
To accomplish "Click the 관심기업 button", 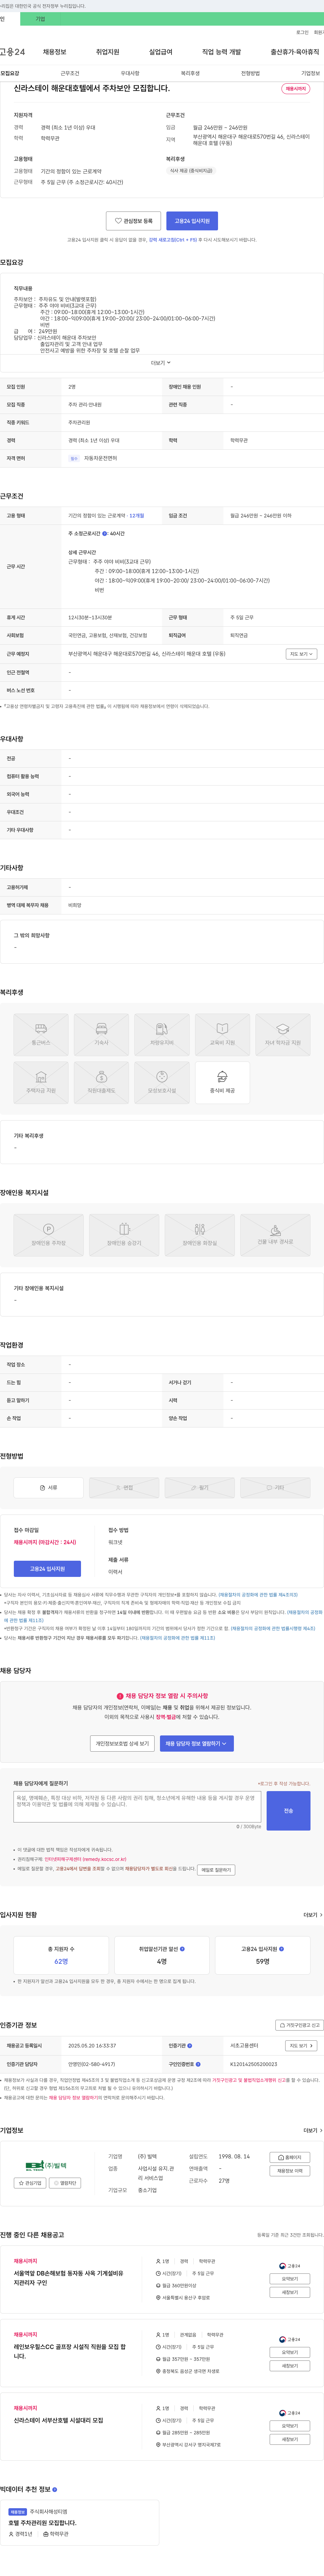I will click(x=30, y=2183).
